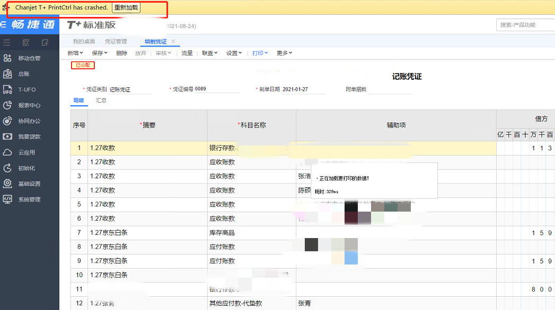The width and height of the screenshot is (555, 310).
Task: Click the 制单日期 field 2021-01-27
Action: pos(303,89)
